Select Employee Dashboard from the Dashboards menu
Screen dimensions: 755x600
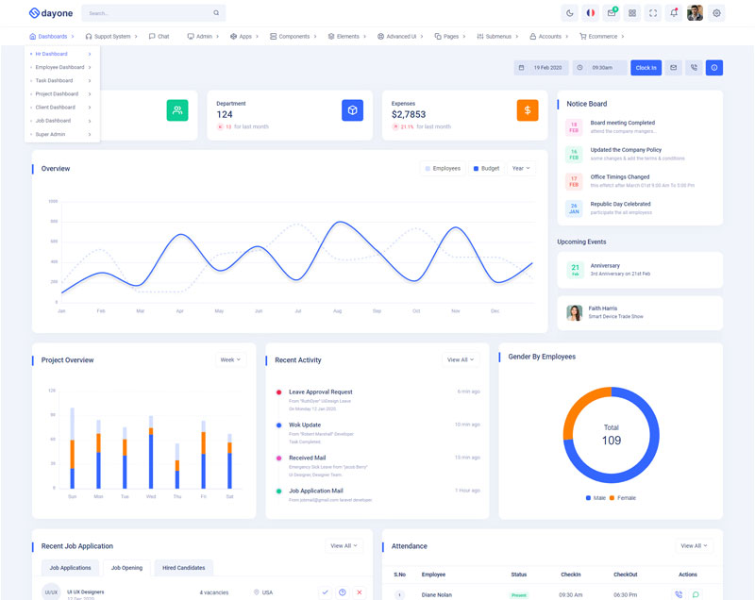[x=61, y=67]
